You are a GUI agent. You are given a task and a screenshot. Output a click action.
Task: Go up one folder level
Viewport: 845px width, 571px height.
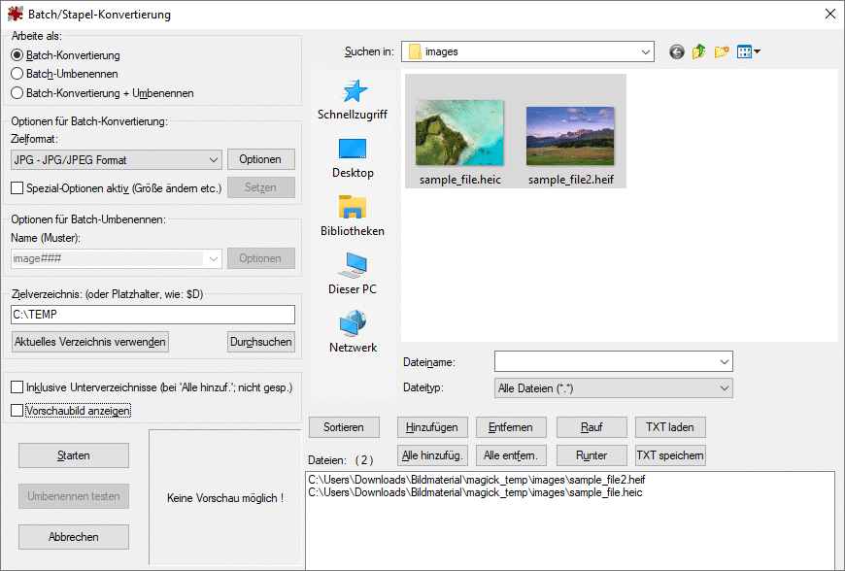[x=698, y=51]
